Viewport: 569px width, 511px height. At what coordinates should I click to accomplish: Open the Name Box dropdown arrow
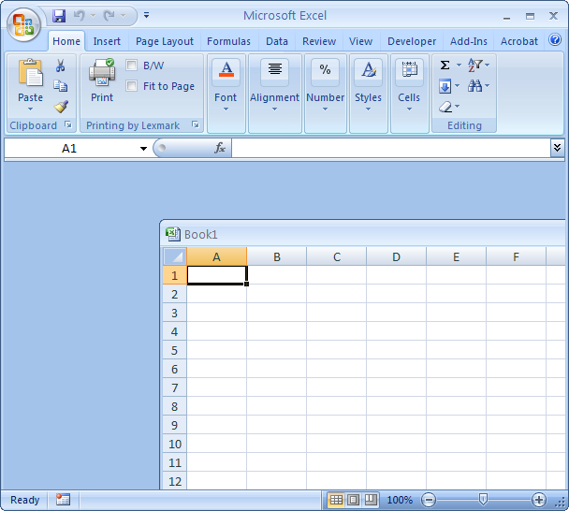point(143,149)
